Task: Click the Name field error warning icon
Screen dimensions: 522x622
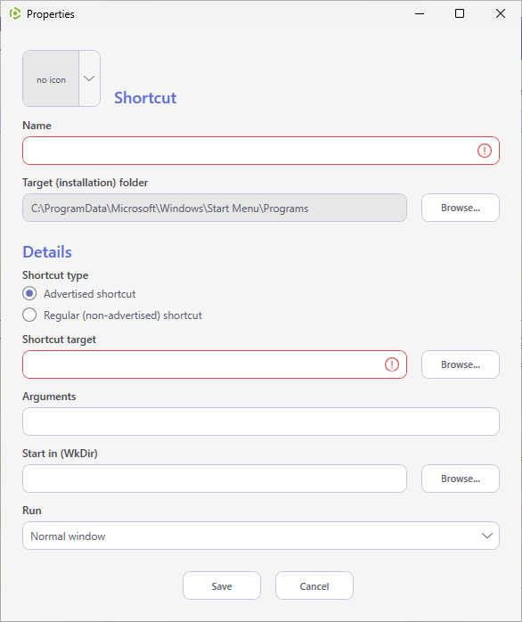Action: (485, 151)
